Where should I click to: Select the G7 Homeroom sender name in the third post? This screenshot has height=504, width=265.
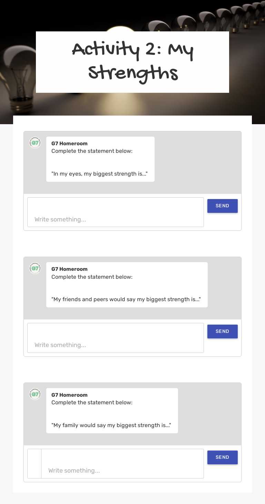pos(69,395)
